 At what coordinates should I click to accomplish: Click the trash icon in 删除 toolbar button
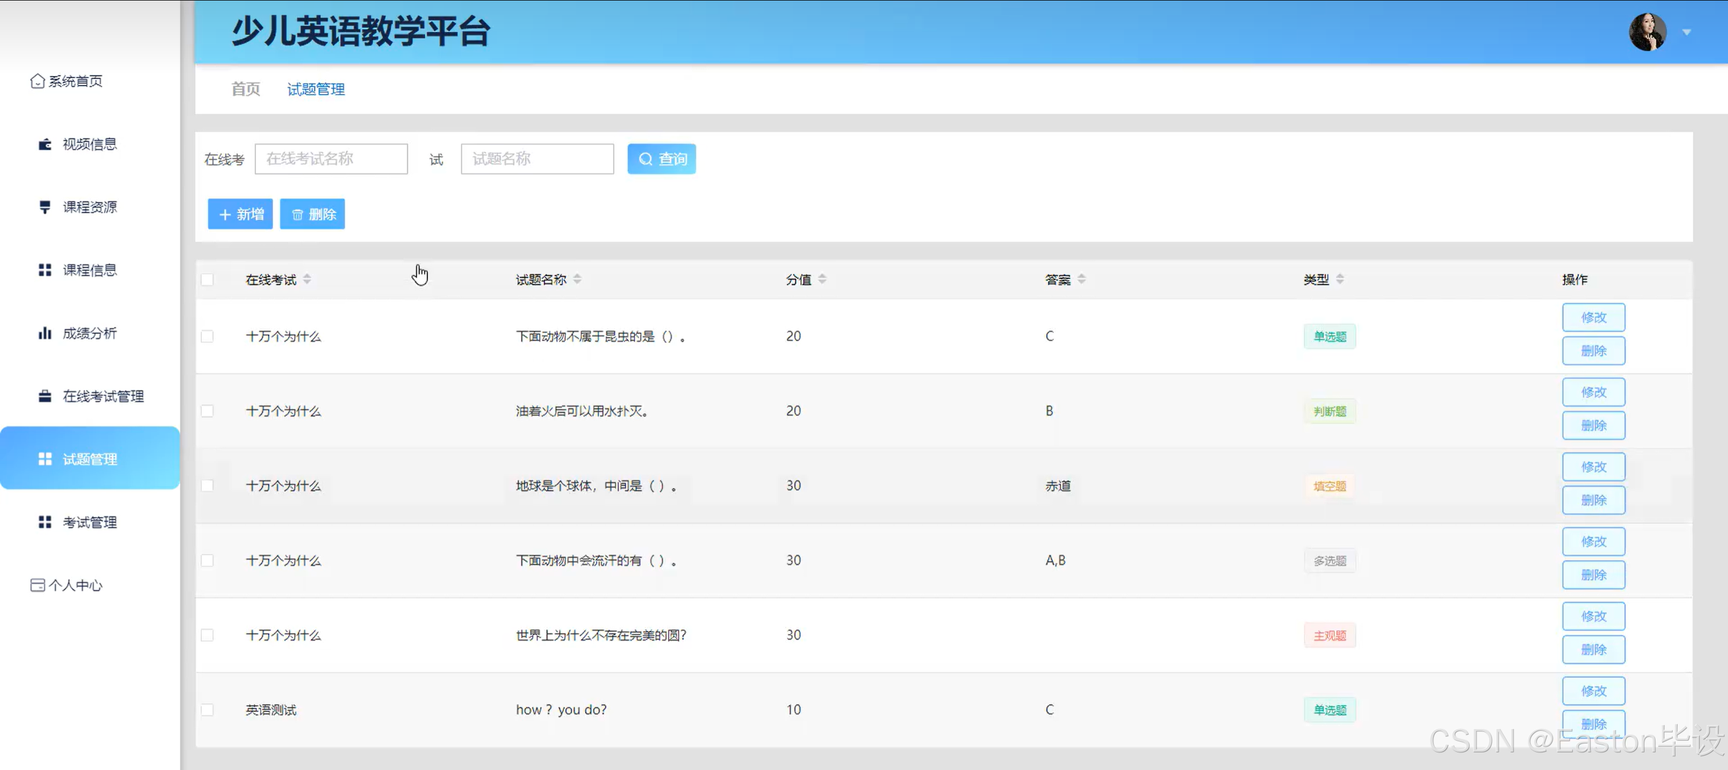[x=297, y=214]
